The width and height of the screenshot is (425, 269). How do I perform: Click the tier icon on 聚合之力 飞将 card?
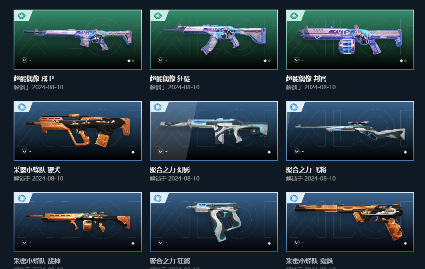[x=294, y=107]
